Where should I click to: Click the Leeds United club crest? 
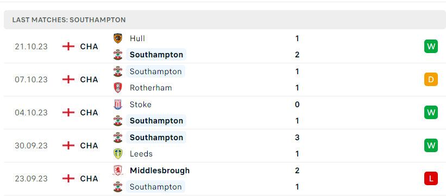[117, 154]
